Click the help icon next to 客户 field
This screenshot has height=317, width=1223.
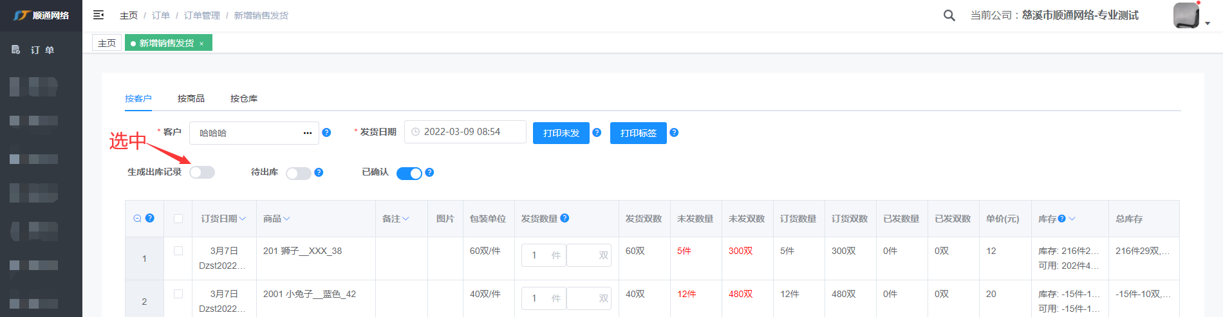(x=326, y=132)
